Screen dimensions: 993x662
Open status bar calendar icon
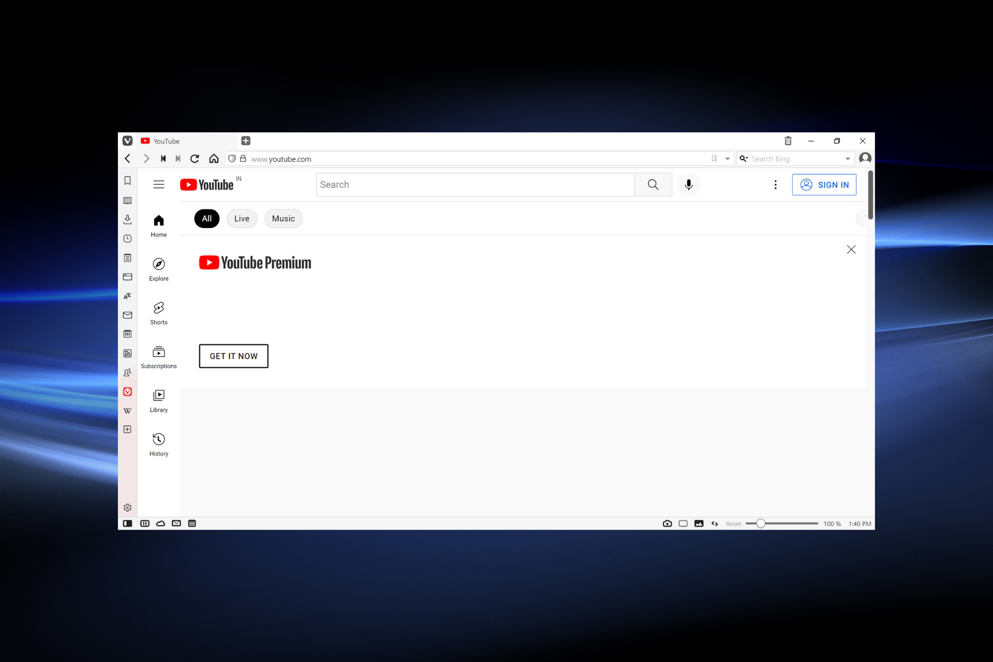point(192,523)
